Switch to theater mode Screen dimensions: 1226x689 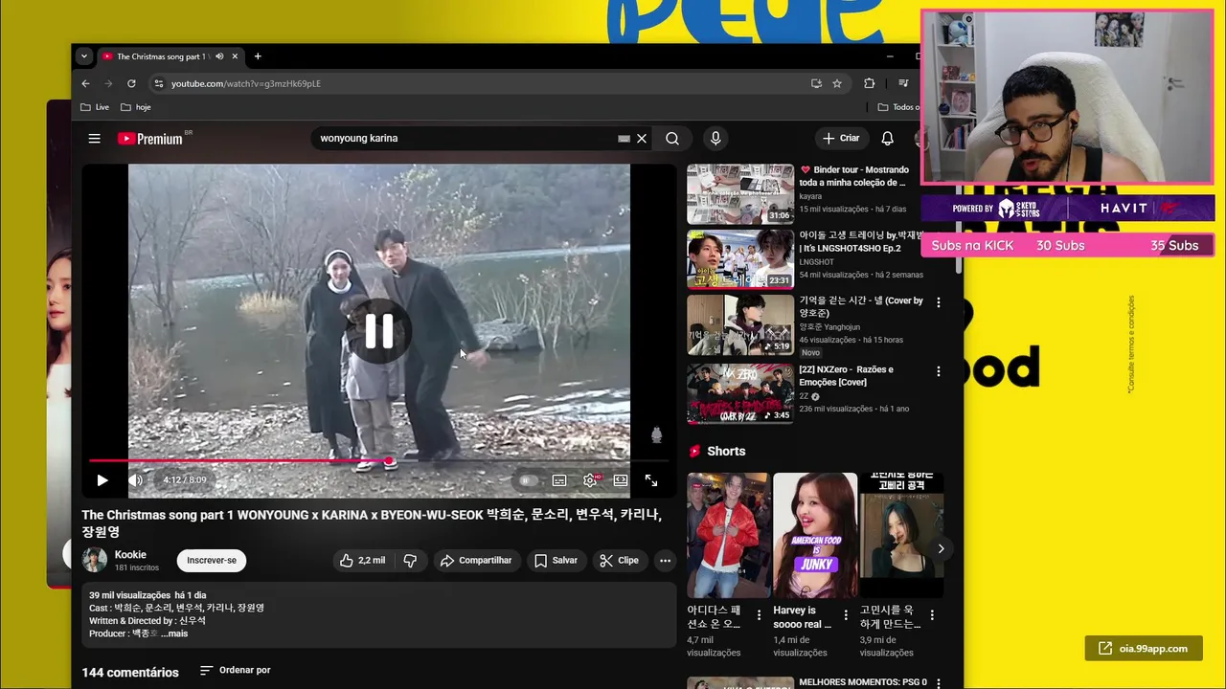[621, 480]
